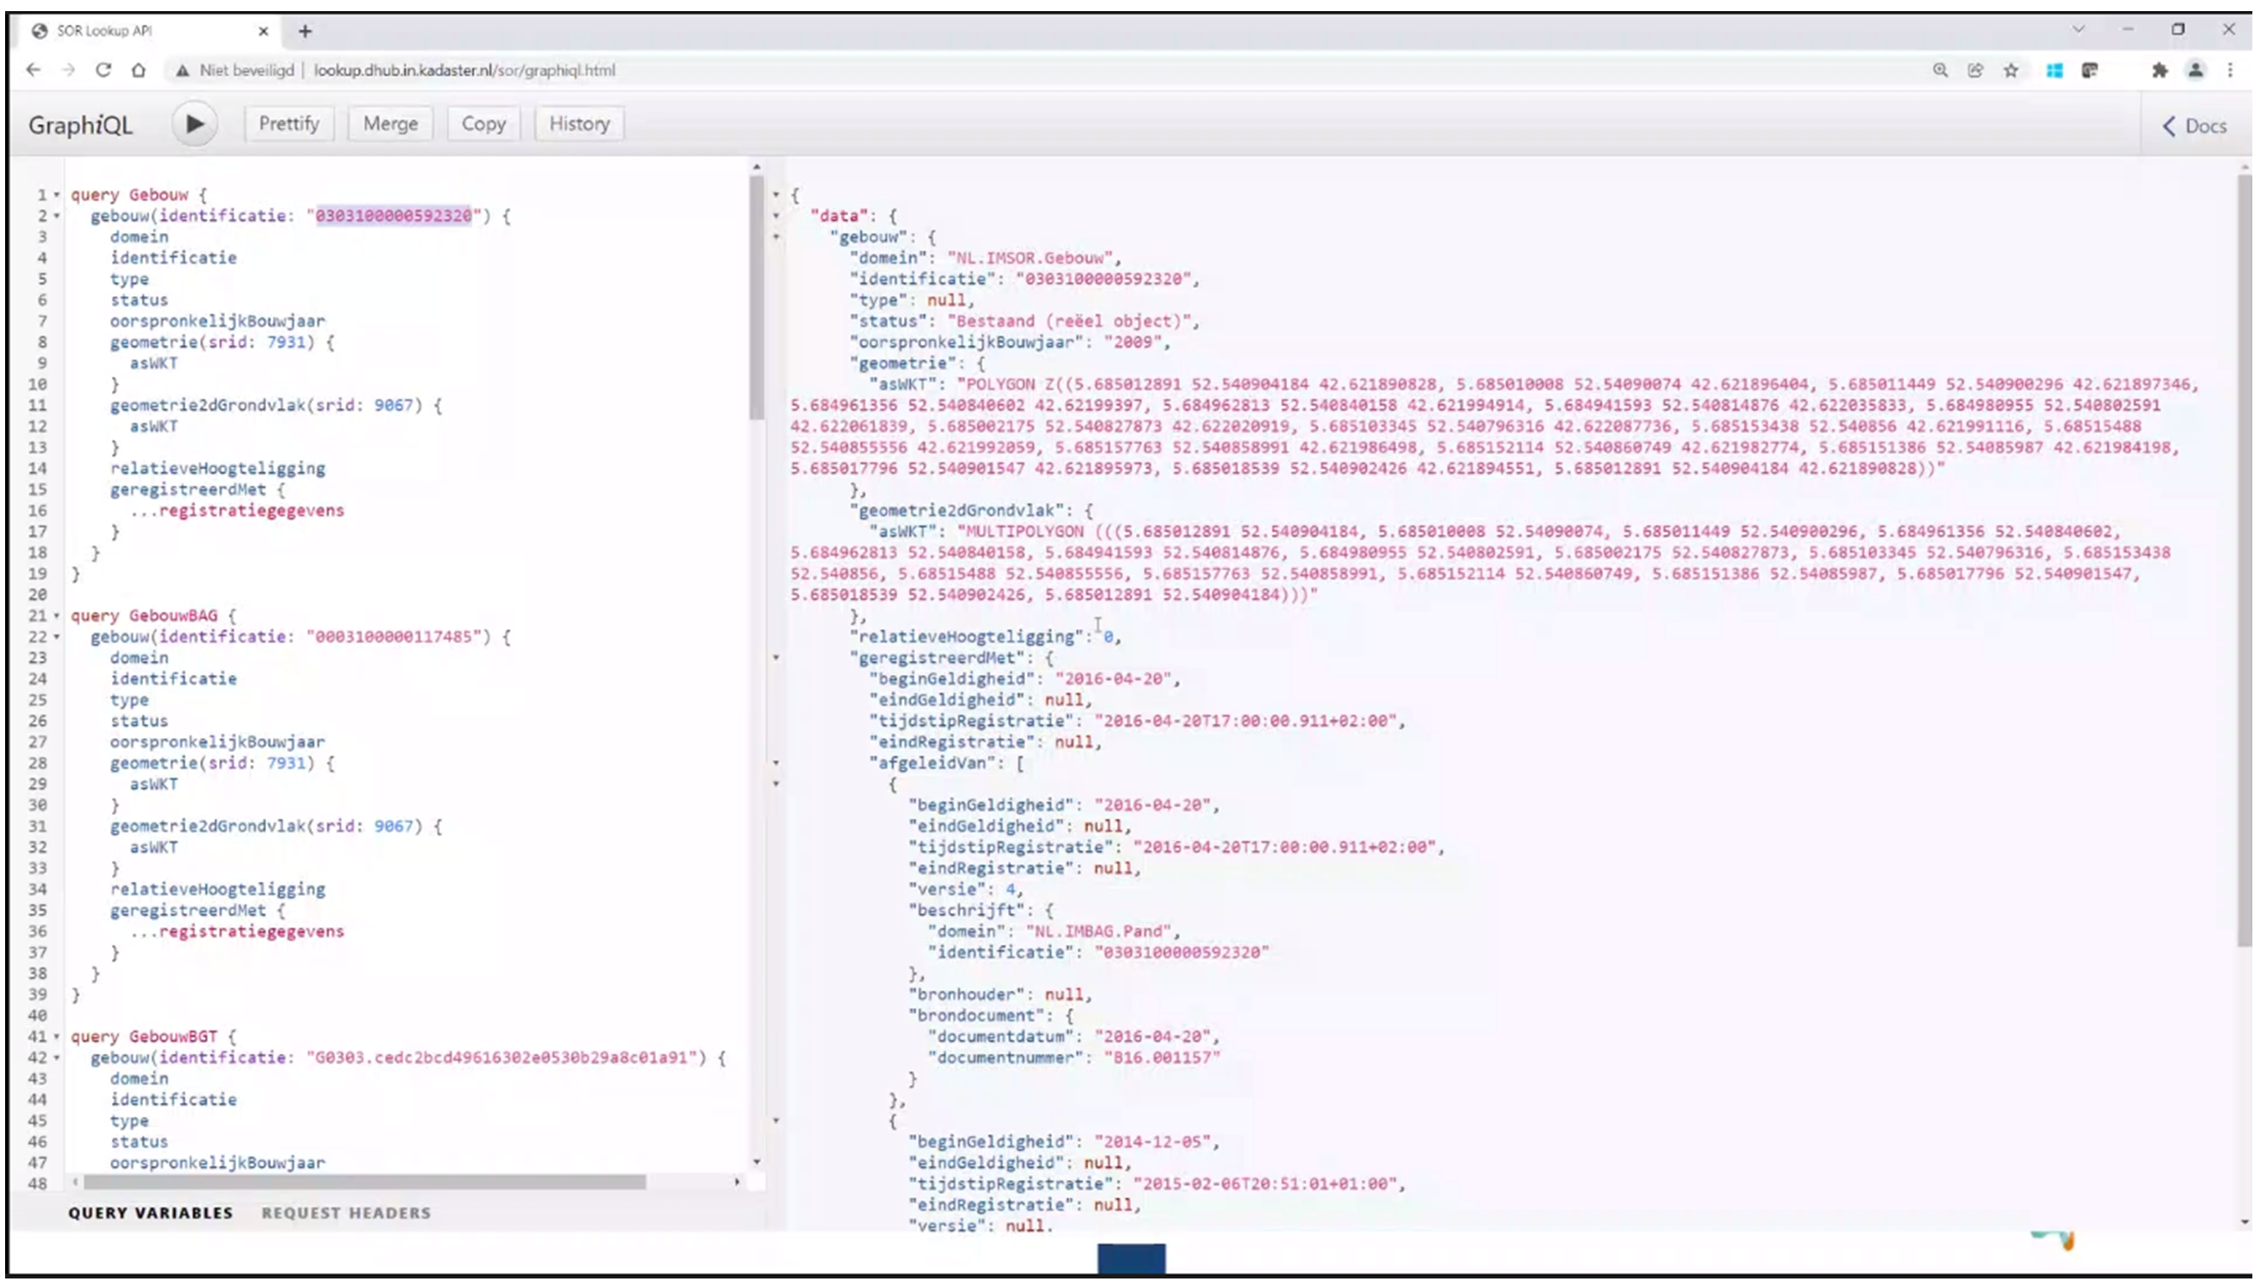Click the "versie": 4 value in results
Viewport: 2266px width, 1287px height.
[1011, 890]
